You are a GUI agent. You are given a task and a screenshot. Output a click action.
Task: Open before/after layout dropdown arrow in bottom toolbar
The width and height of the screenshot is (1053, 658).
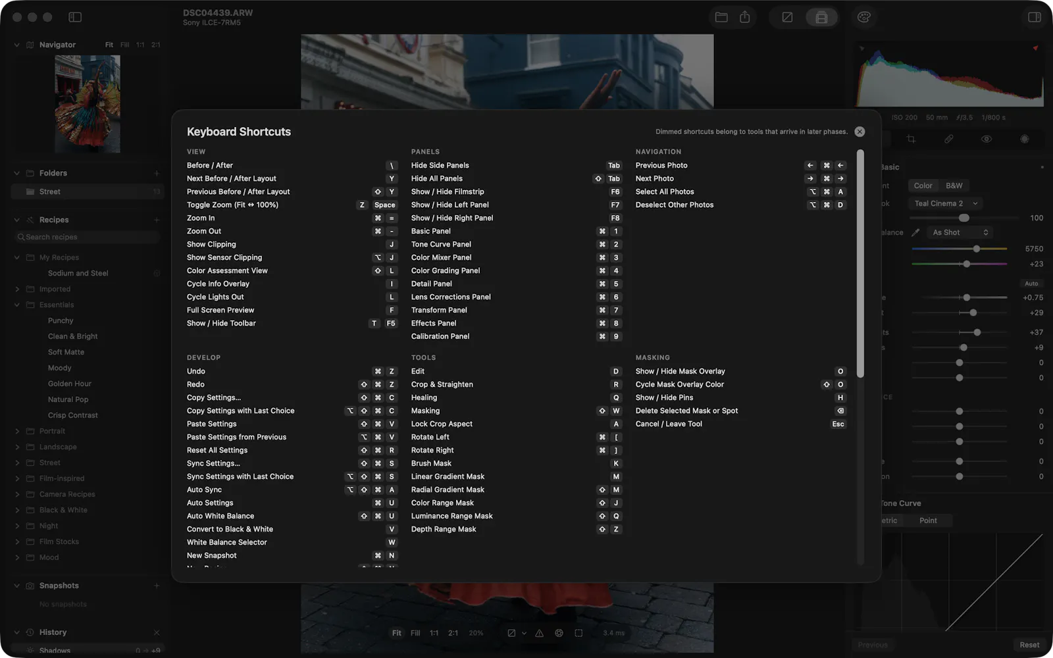(524, 633)
